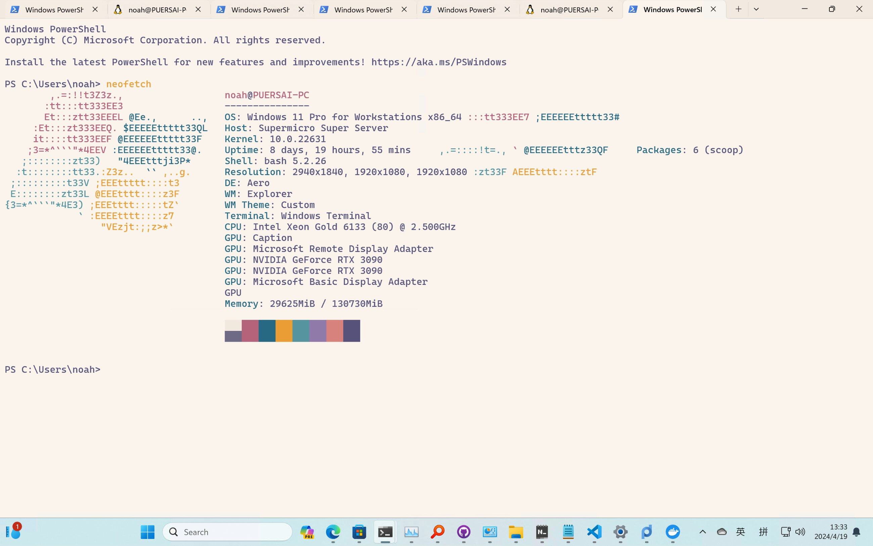The image size is (873, 546).
Task: Restore down the Windows Terminal window
Action: coord(832,9)
